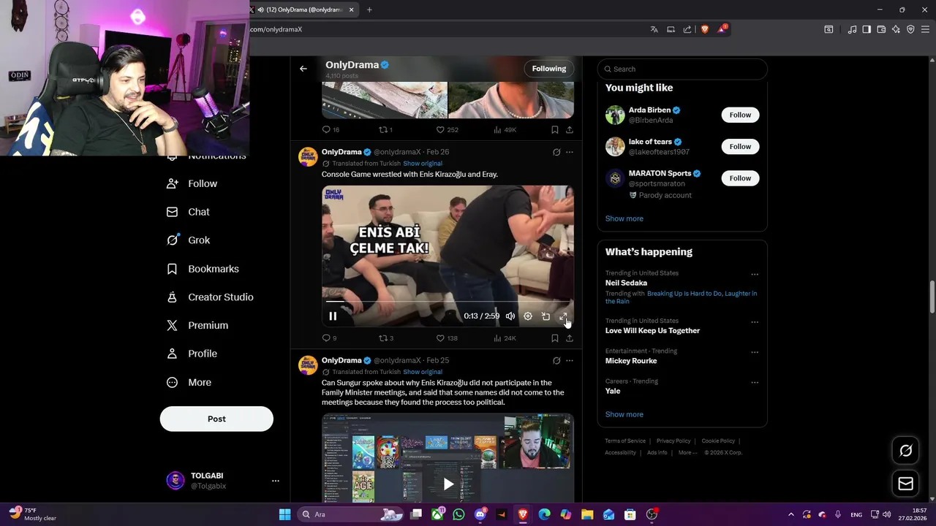Show more trends under What's happening
The height and width of the screenshot is (526, 936).
click(x=624, y=414)
